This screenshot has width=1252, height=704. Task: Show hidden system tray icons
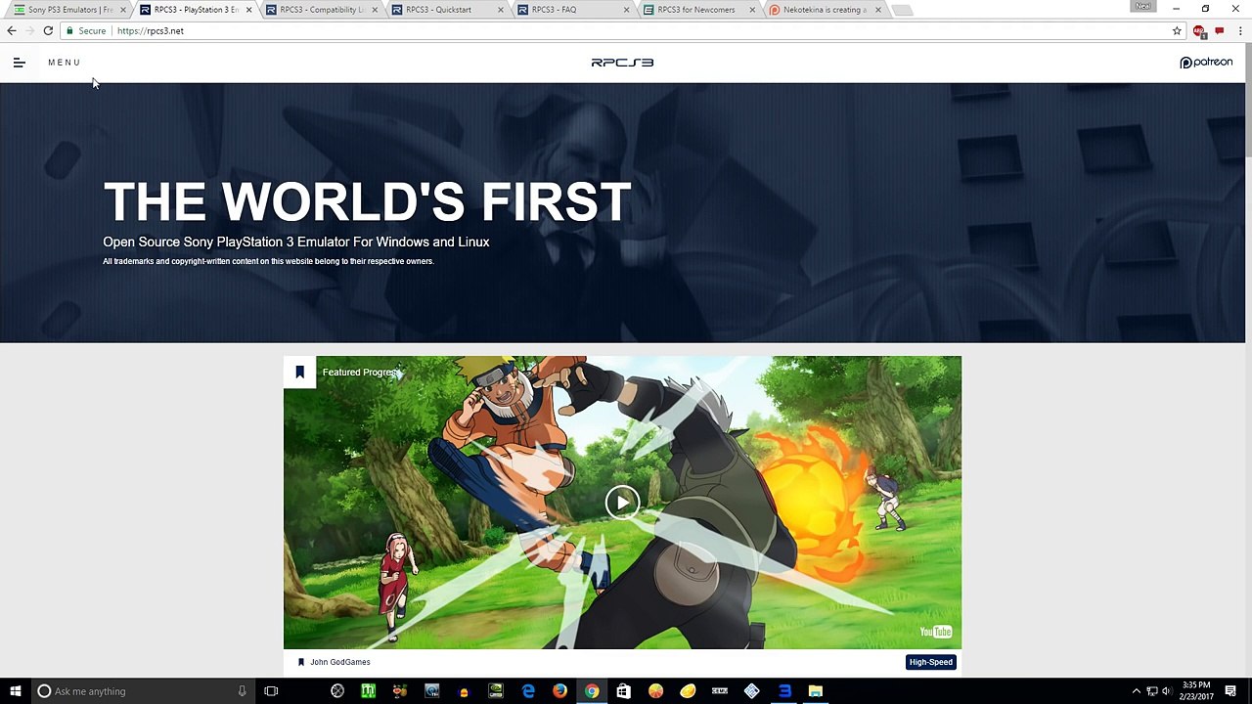pos(1136,691)
